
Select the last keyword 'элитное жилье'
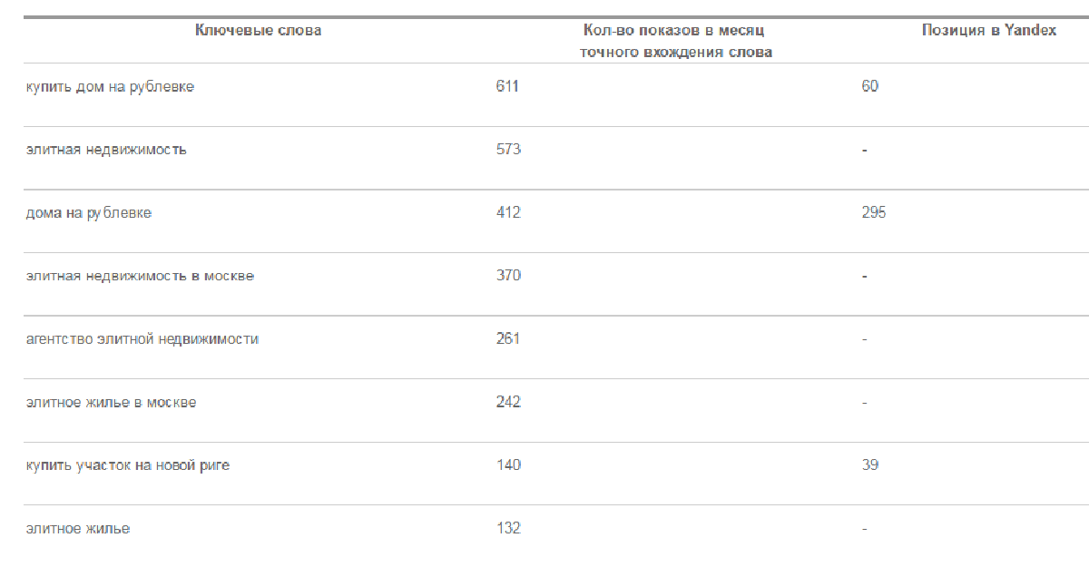pyautogui.click(x=78, y=528)
